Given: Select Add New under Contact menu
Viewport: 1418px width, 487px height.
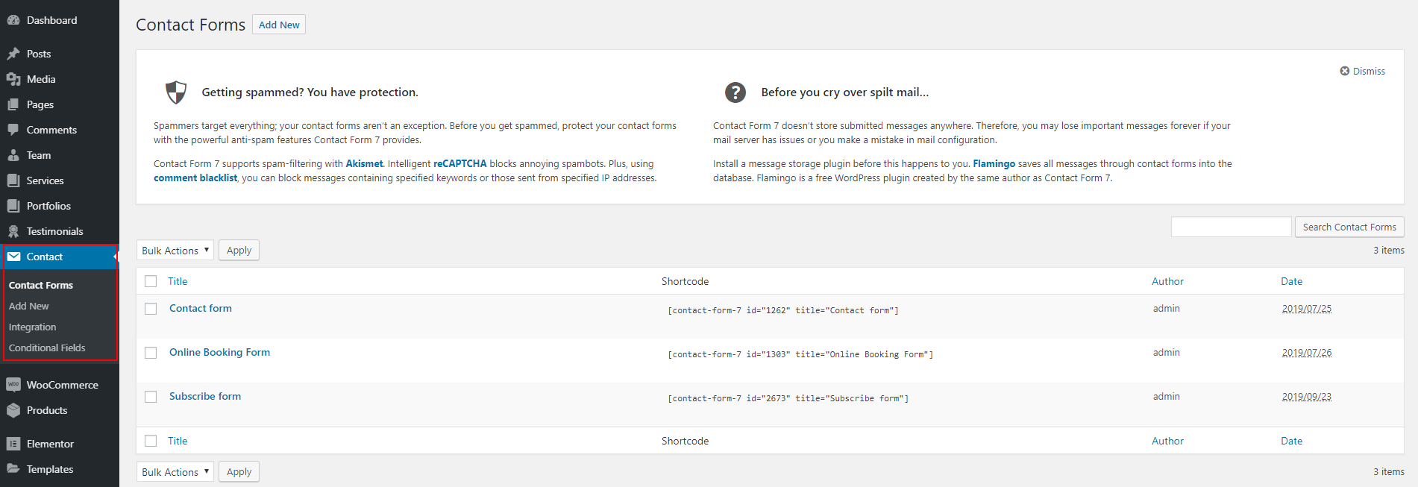Looking at the screenshot, I should click(29, 307).
